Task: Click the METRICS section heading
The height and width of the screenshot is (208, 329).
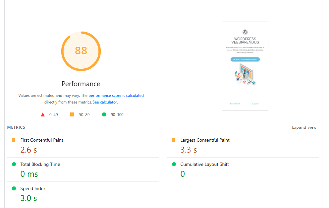Action: tap(16, 127)
